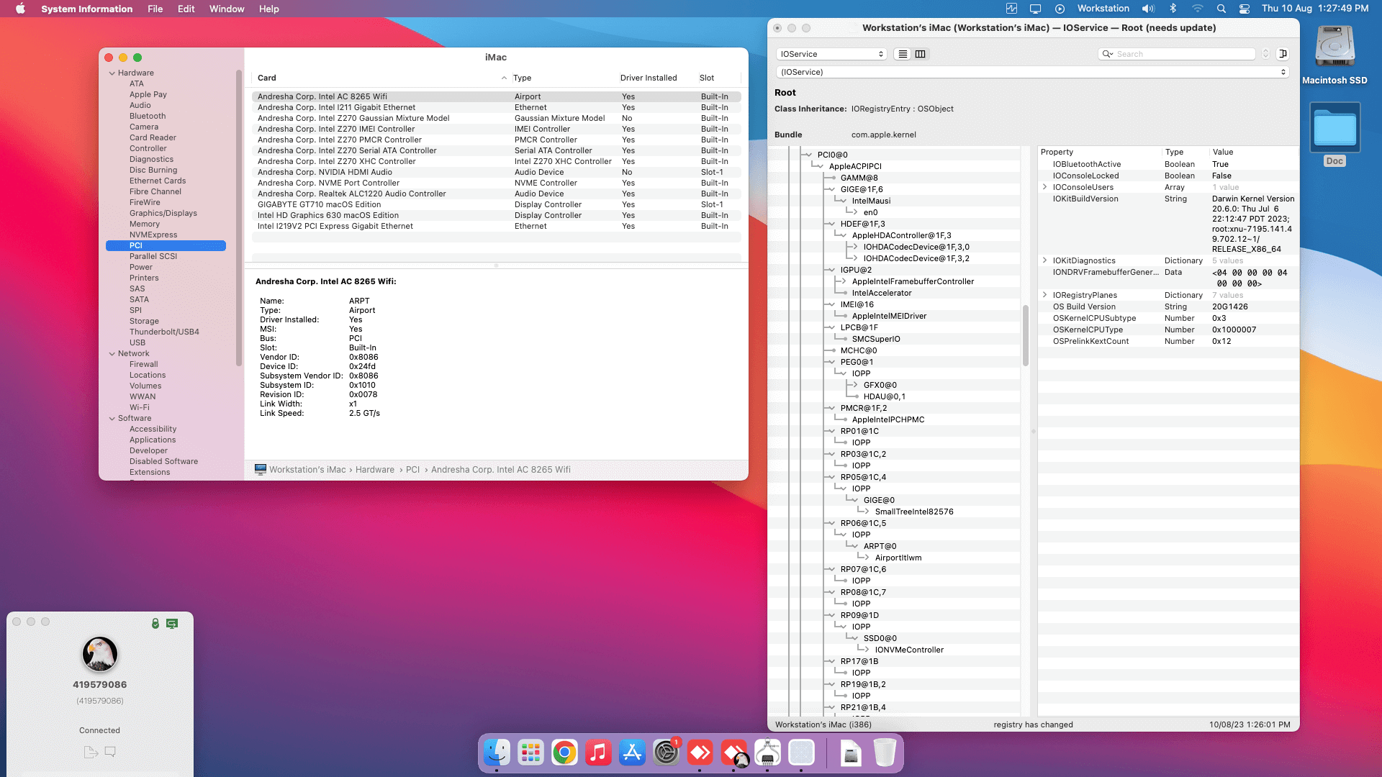Collapse the Network section in the sidebar
The height and width of the screenshot is (777, 1382).
coord(112,354)
